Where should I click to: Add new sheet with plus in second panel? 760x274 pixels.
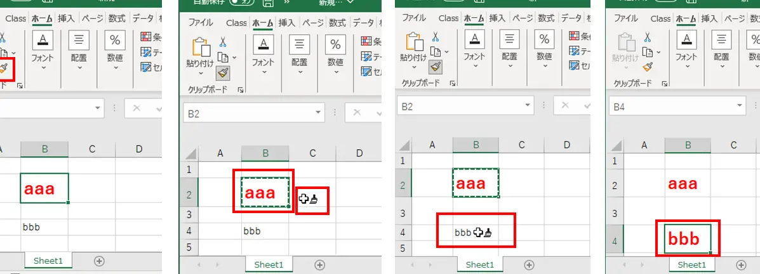[x=319, y=264]
